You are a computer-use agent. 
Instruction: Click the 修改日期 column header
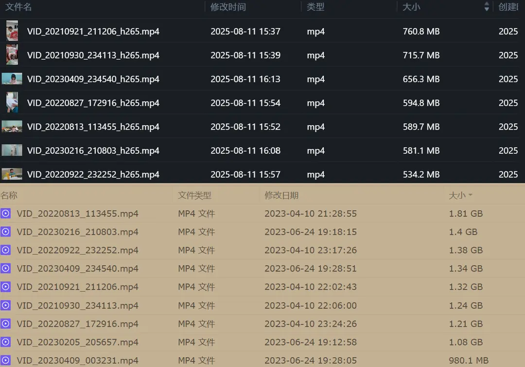[281, 196]
